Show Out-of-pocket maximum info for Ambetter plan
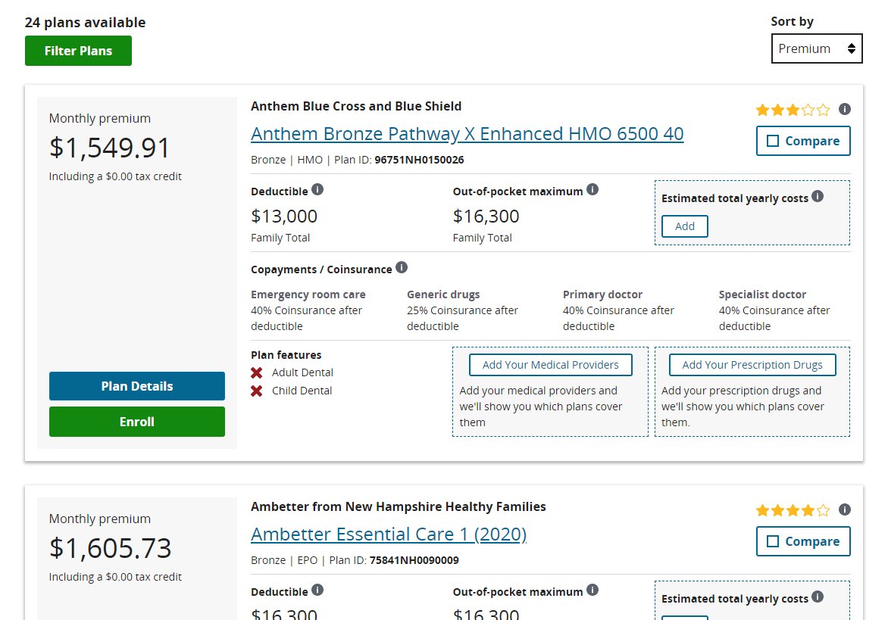This screenshot has height=620, width=888. click(593, 590)
